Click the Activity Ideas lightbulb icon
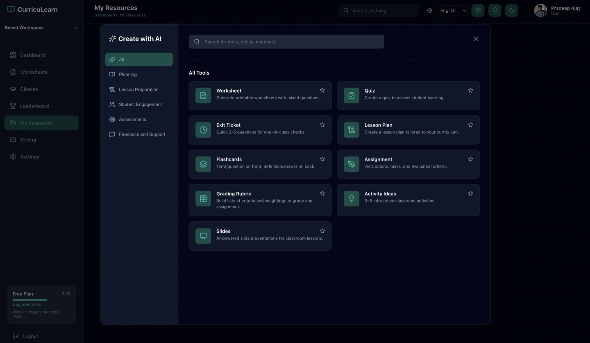The image size is (590, 343). point(352,199)
